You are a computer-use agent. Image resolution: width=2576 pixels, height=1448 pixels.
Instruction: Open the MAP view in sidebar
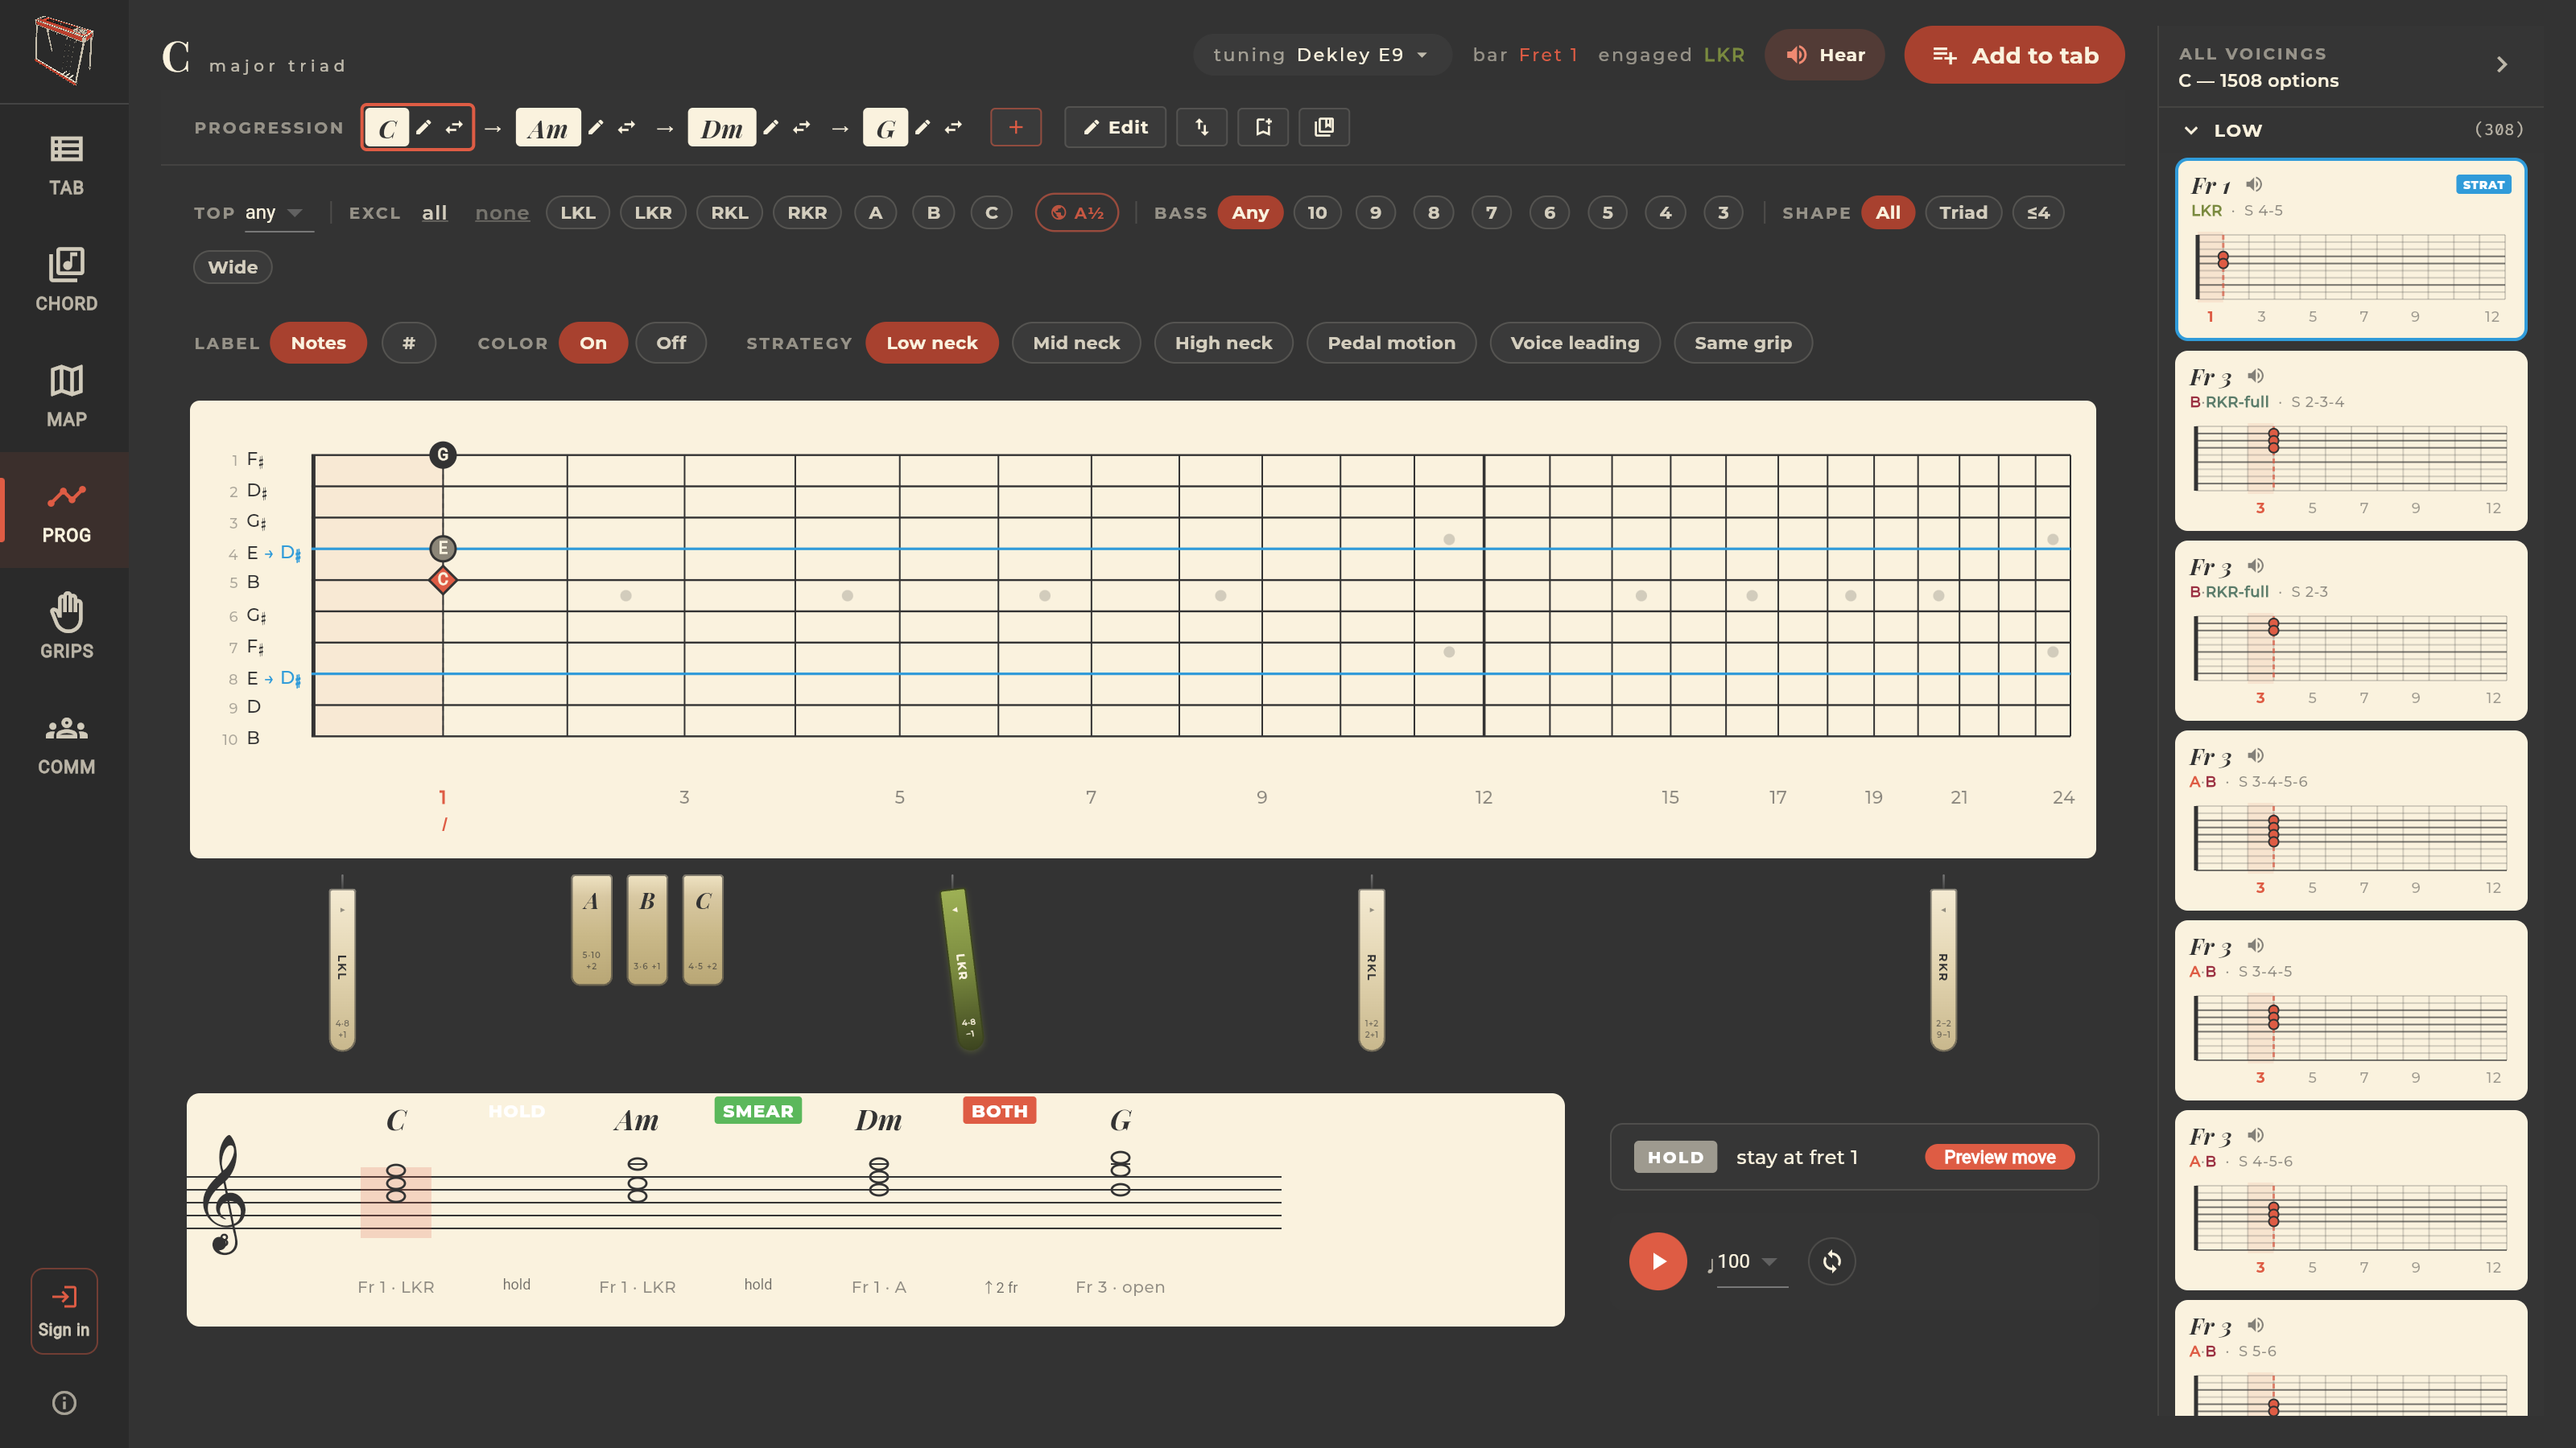(66, 397)
